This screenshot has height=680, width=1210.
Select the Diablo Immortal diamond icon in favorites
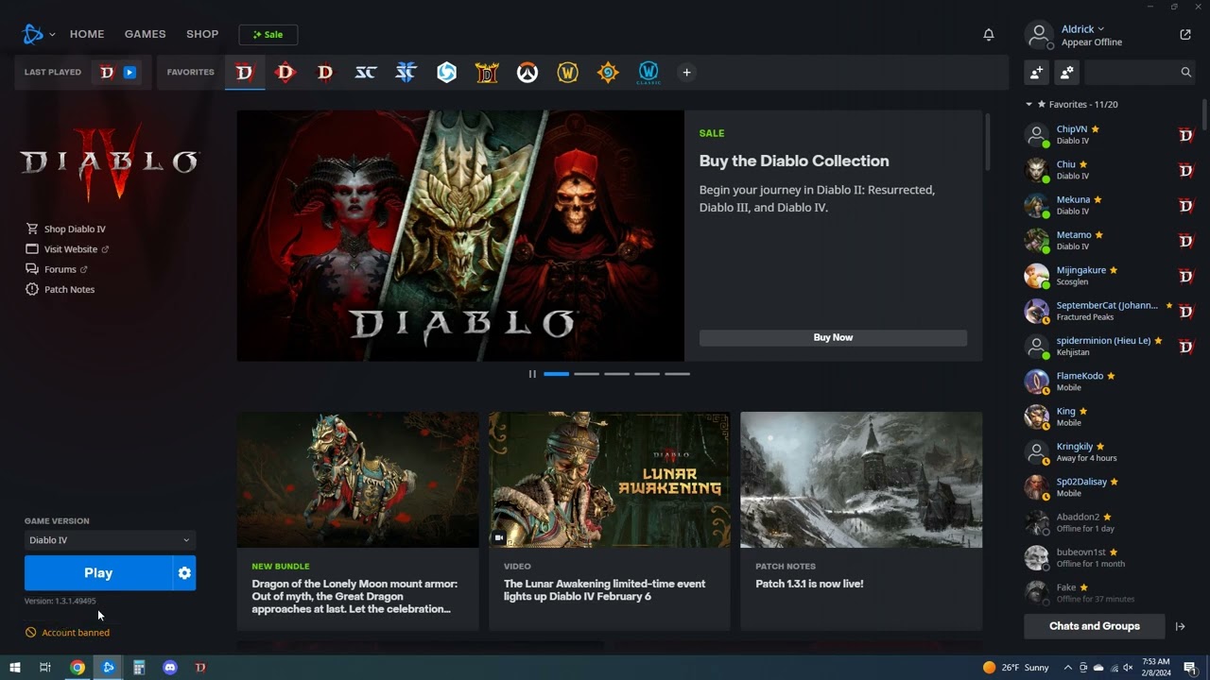coord(285,73)
